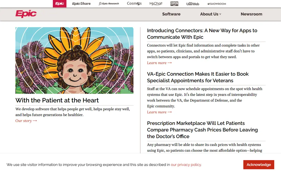Click the 'We develop software that helps people' paragraph
This screenshot has height=176, width=281.
73,112
